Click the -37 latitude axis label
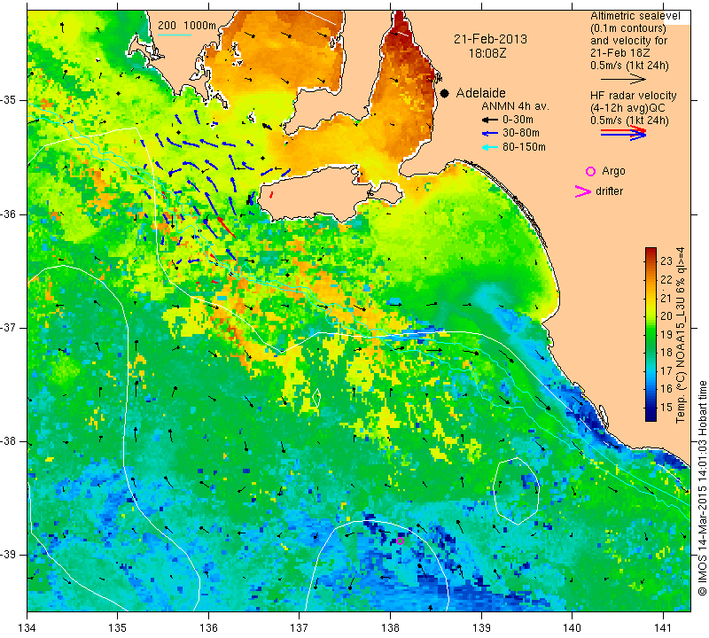Screen dimensions: 709x638 point(9,328)
